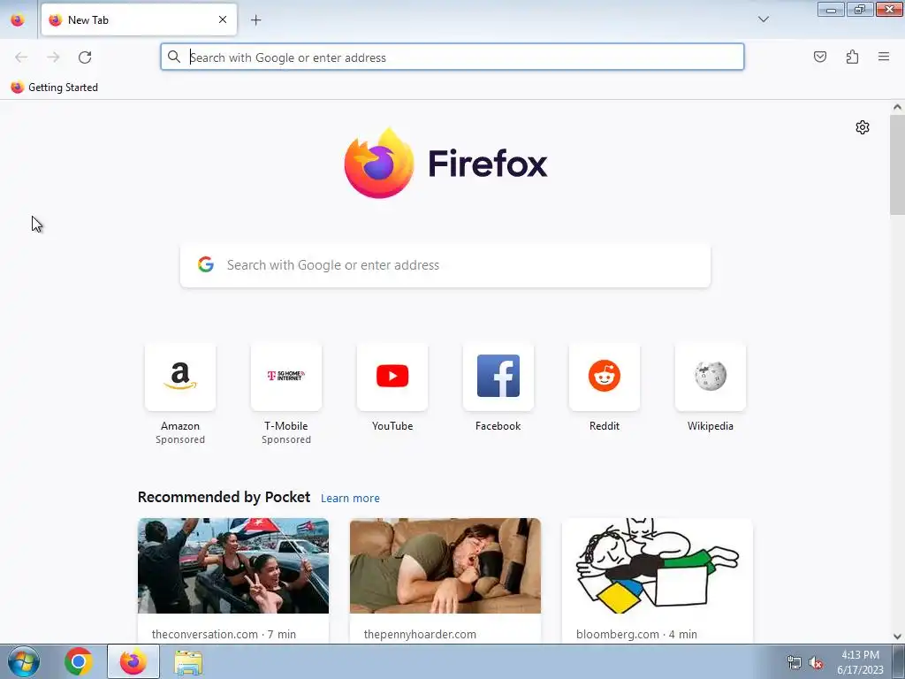Click the YouTube label text

392,426
